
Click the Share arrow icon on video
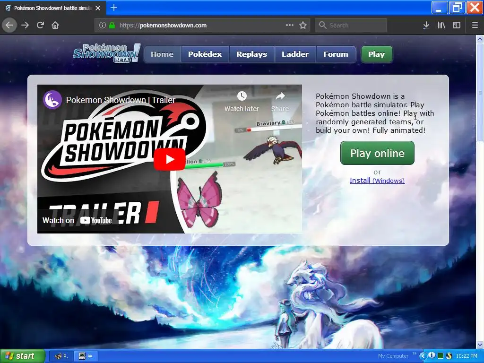(280, 96)
